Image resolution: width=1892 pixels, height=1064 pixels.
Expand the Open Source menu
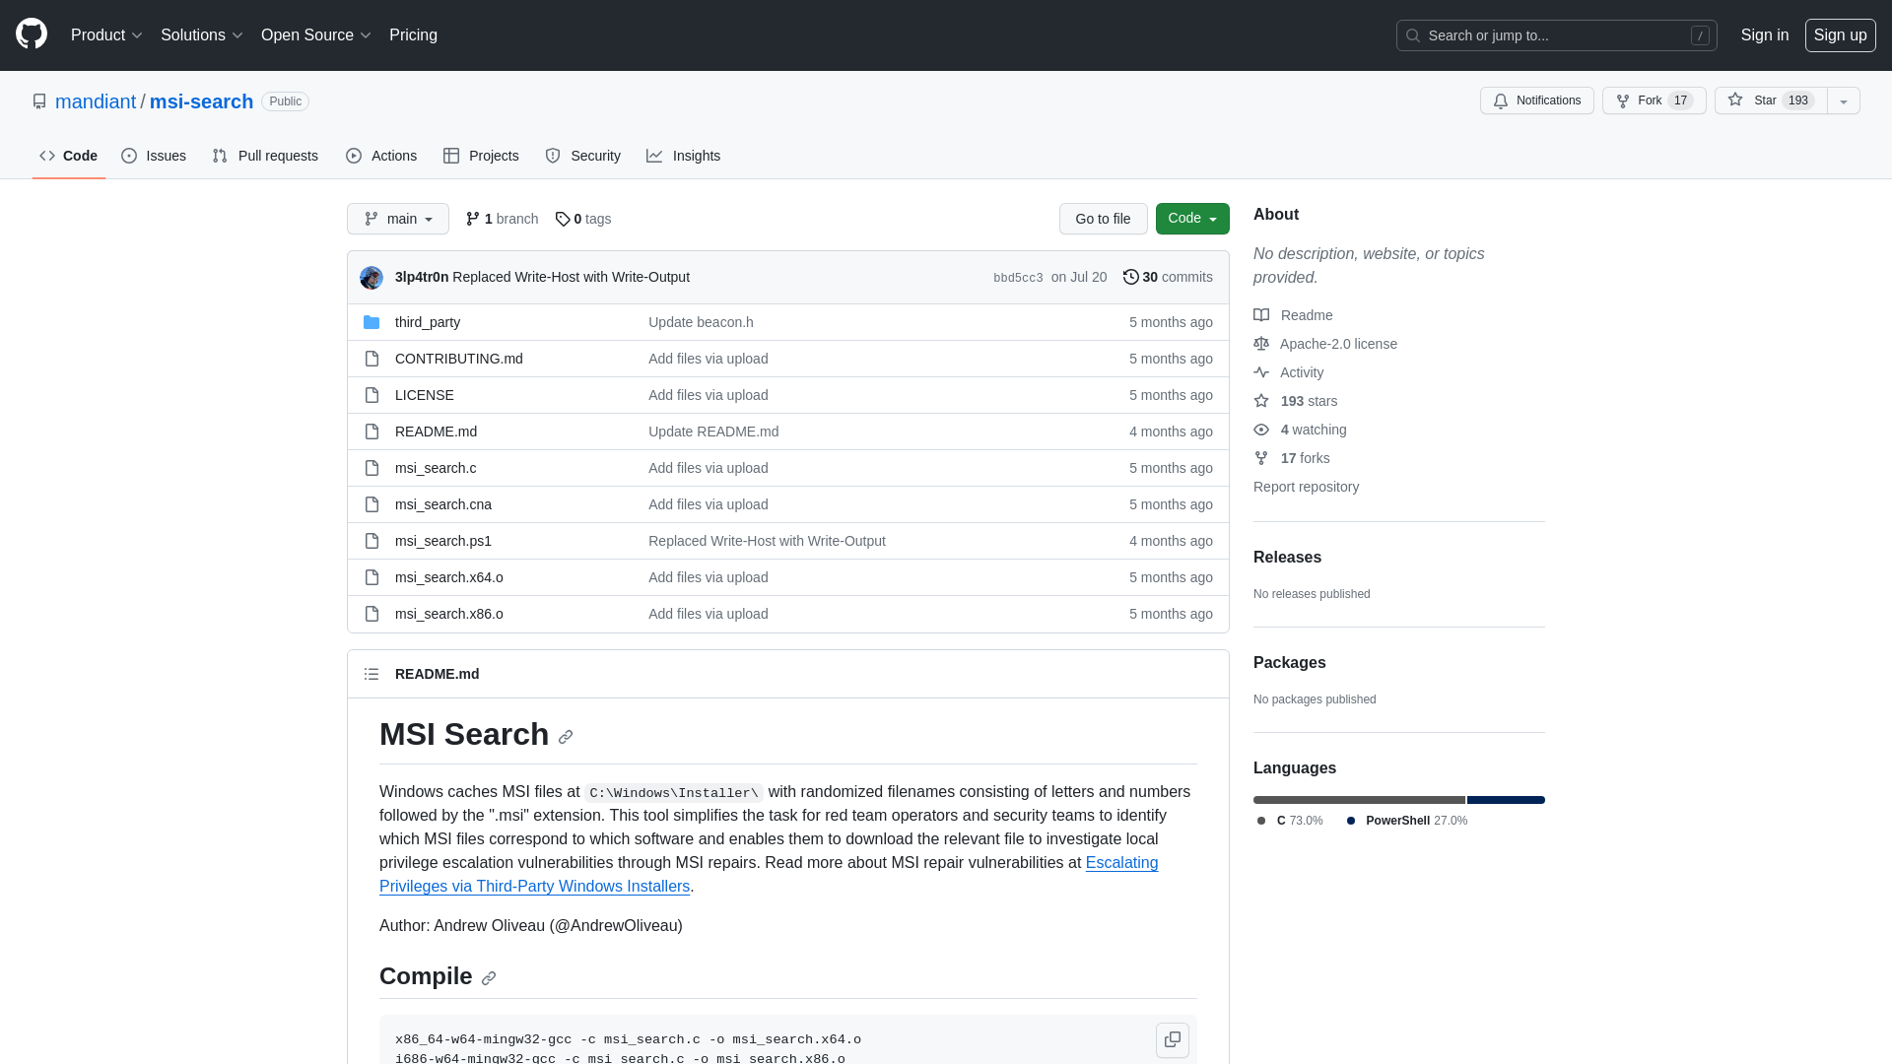pyautogui.click(x=315, y=35)
